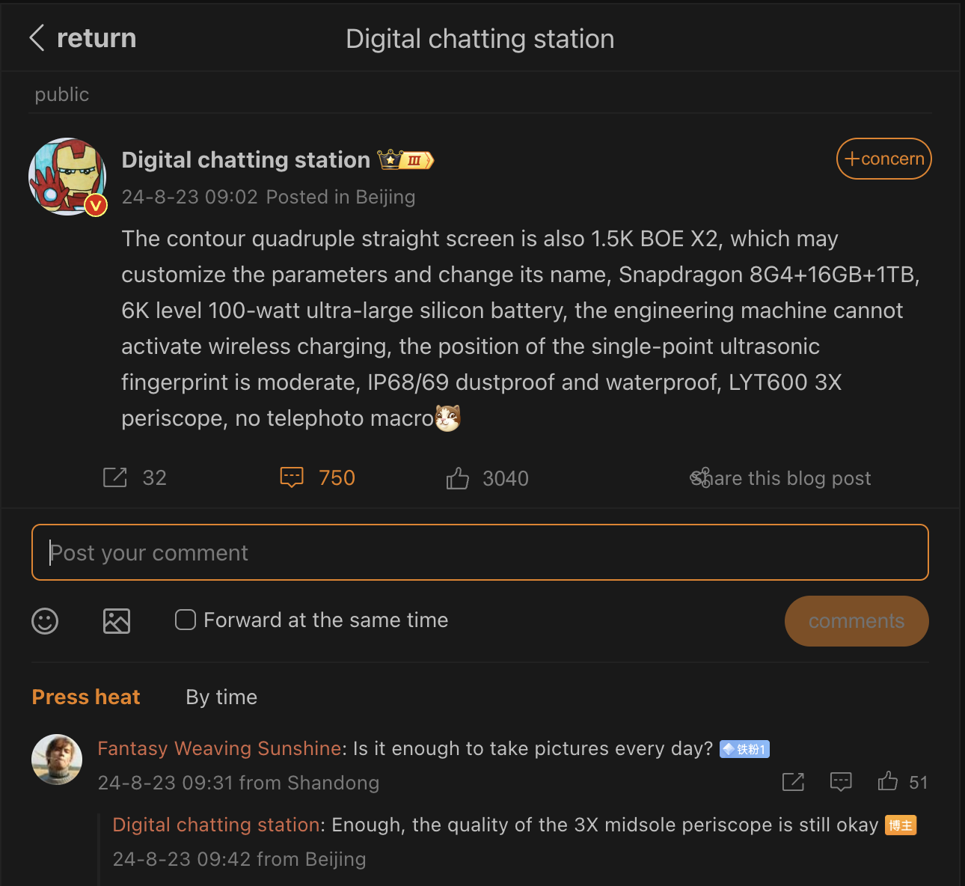Click the repost icon showing 32

116,477
